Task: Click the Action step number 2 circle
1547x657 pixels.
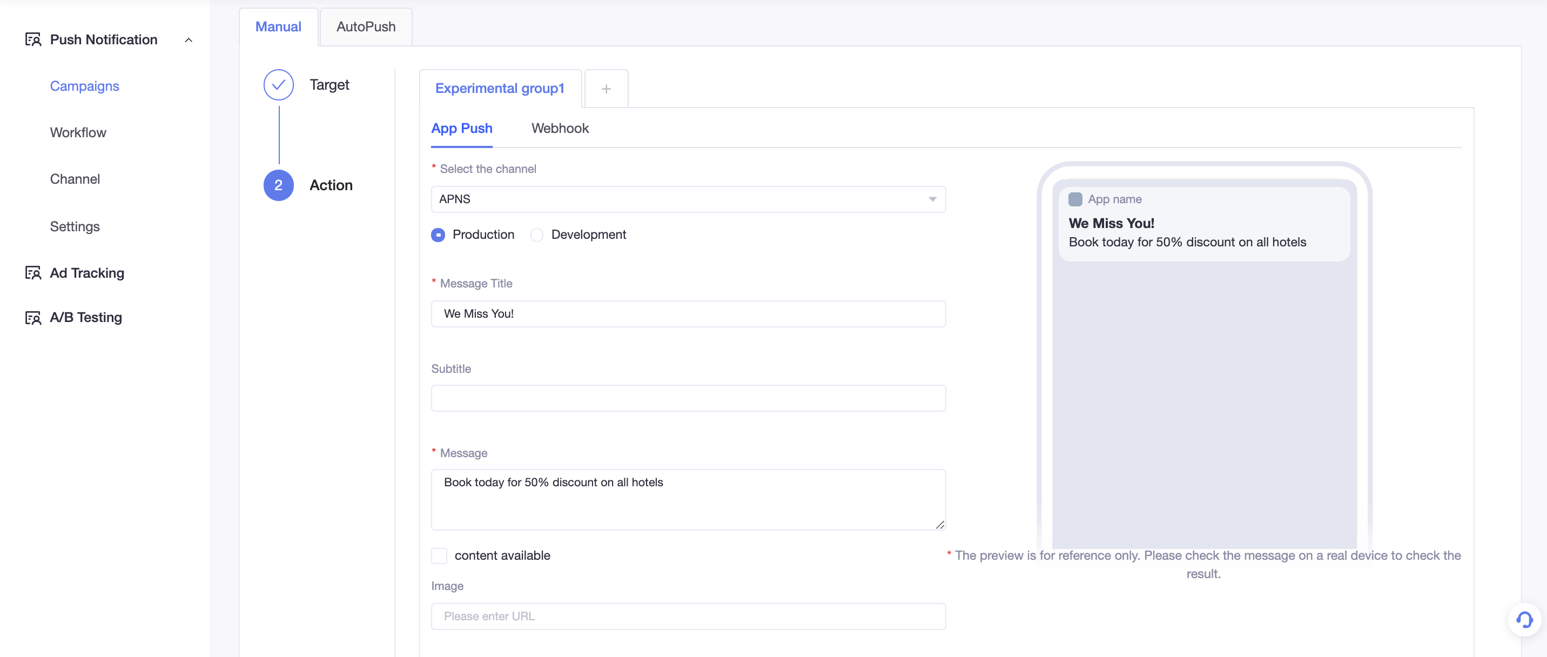Action: tap(279, 185)
